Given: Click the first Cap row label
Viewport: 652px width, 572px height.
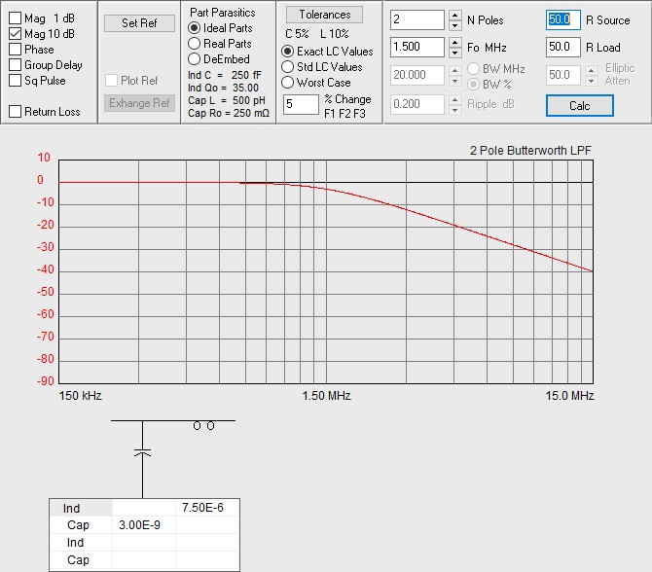Looking at the screenshot, I should [78, 525].
